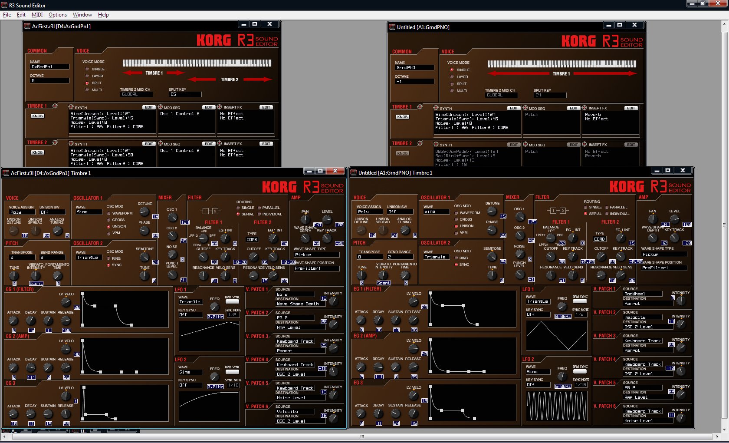This screenshot has height=443, width=729.
Task: Open the Window menu
Action: 82,15
